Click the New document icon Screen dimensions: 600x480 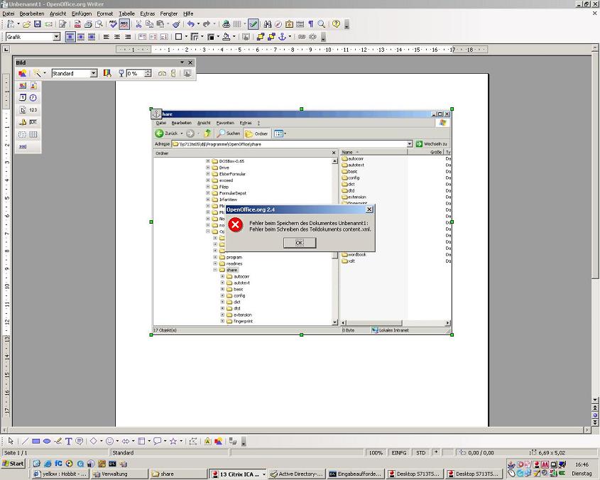tap(11, 24)
